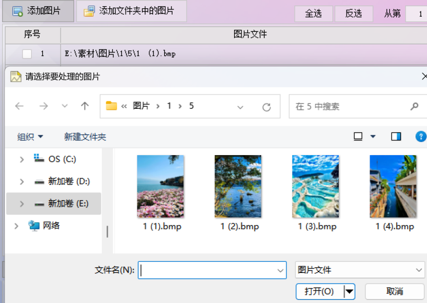Go forward using the right arrow
Screen dimensions: 427x303
pos(43,106)
